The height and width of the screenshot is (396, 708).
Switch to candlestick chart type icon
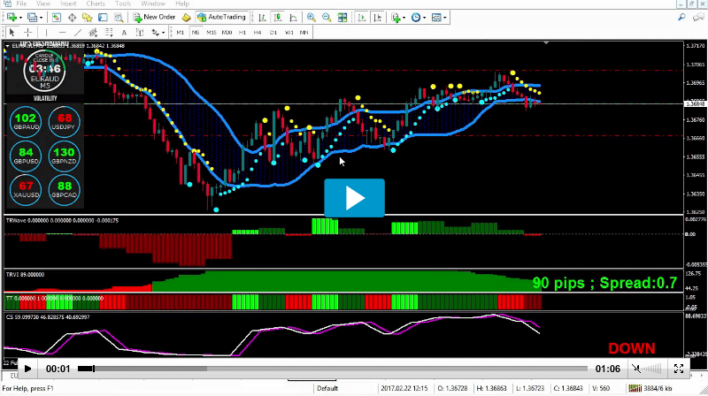(x=278, y=18)
